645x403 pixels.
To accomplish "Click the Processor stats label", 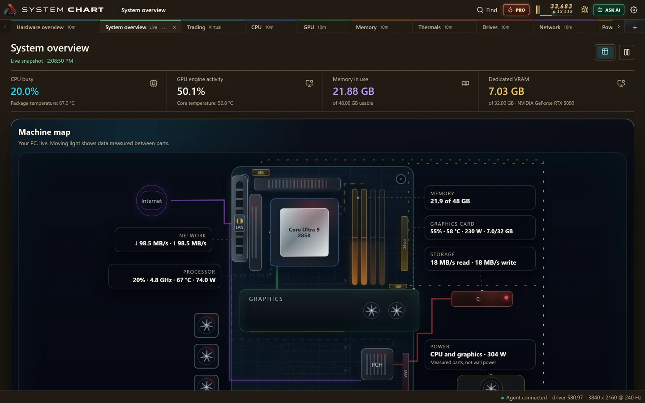I will pyautogui.click(x=165, y=276).
